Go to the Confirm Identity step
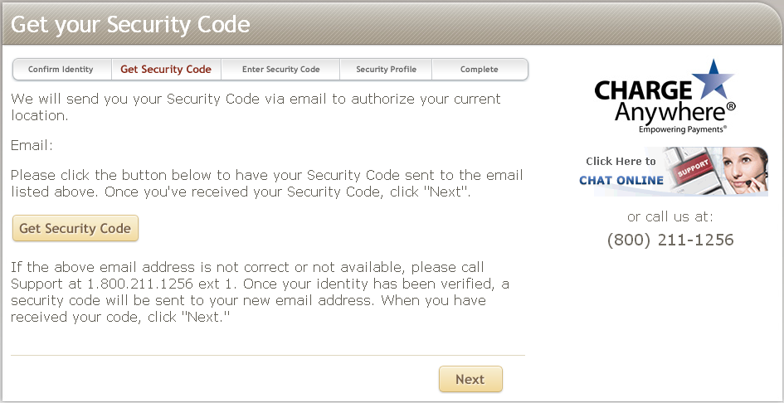The height and width of the screenshot is (403, 784). coord(61,70)
